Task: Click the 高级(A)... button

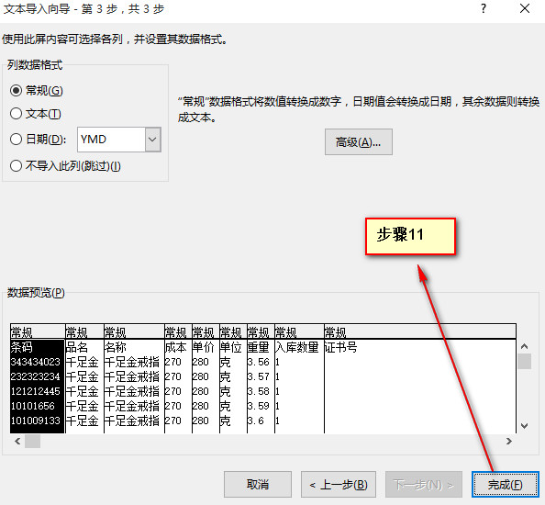Action: tap(359, 142)
